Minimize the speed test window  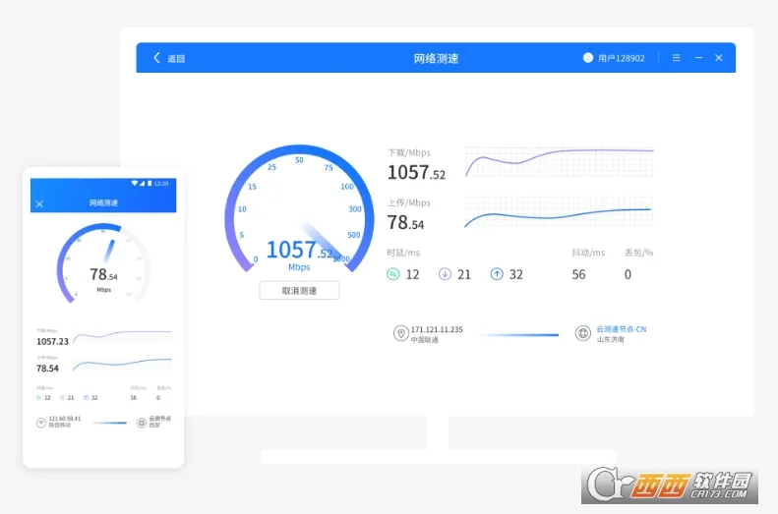pos(698,58)
